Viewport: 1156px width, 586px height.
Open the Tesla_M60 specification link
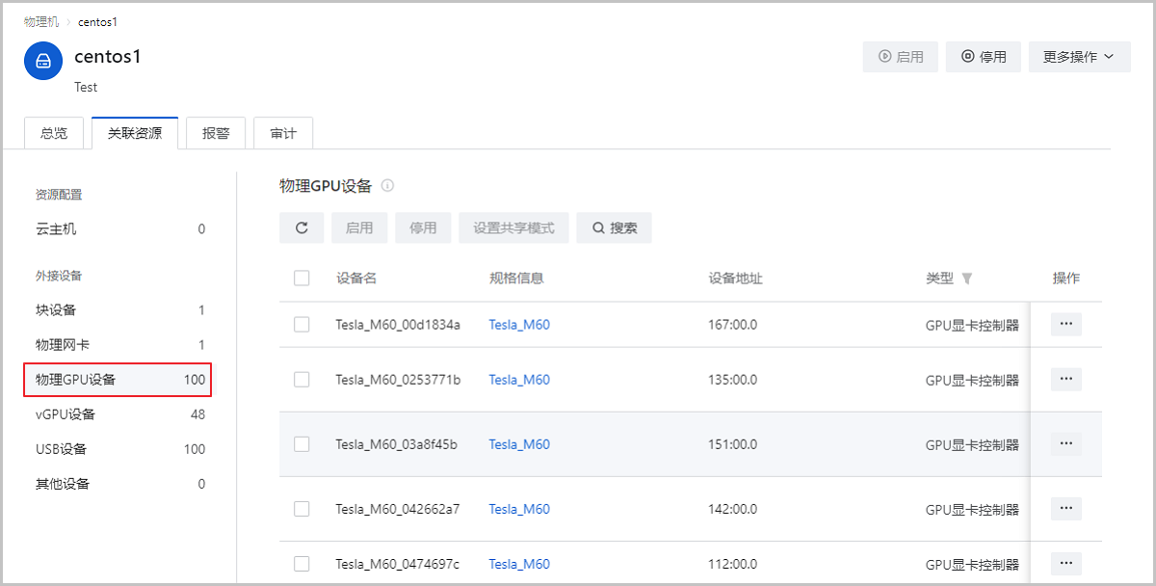518,324
